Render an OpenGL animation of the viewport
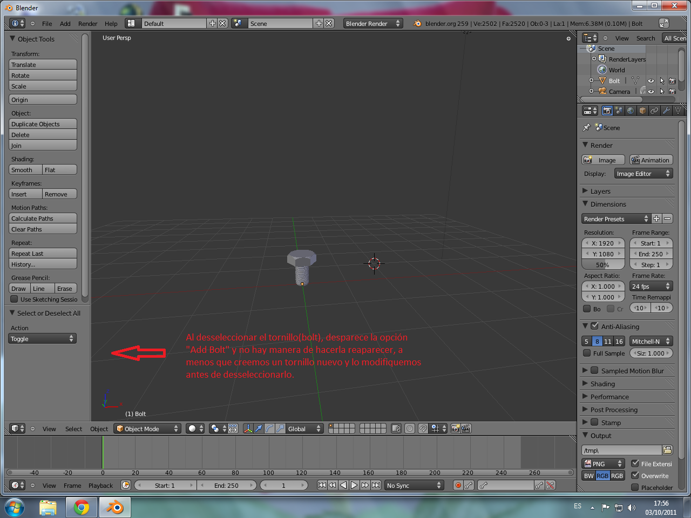Image resolution: width=691 pixels, height=518 pixels. (466, 428)
